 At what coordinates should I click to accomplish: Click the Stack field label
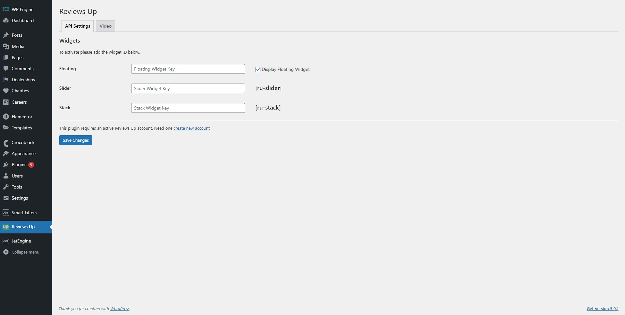[x=65, y=108]
